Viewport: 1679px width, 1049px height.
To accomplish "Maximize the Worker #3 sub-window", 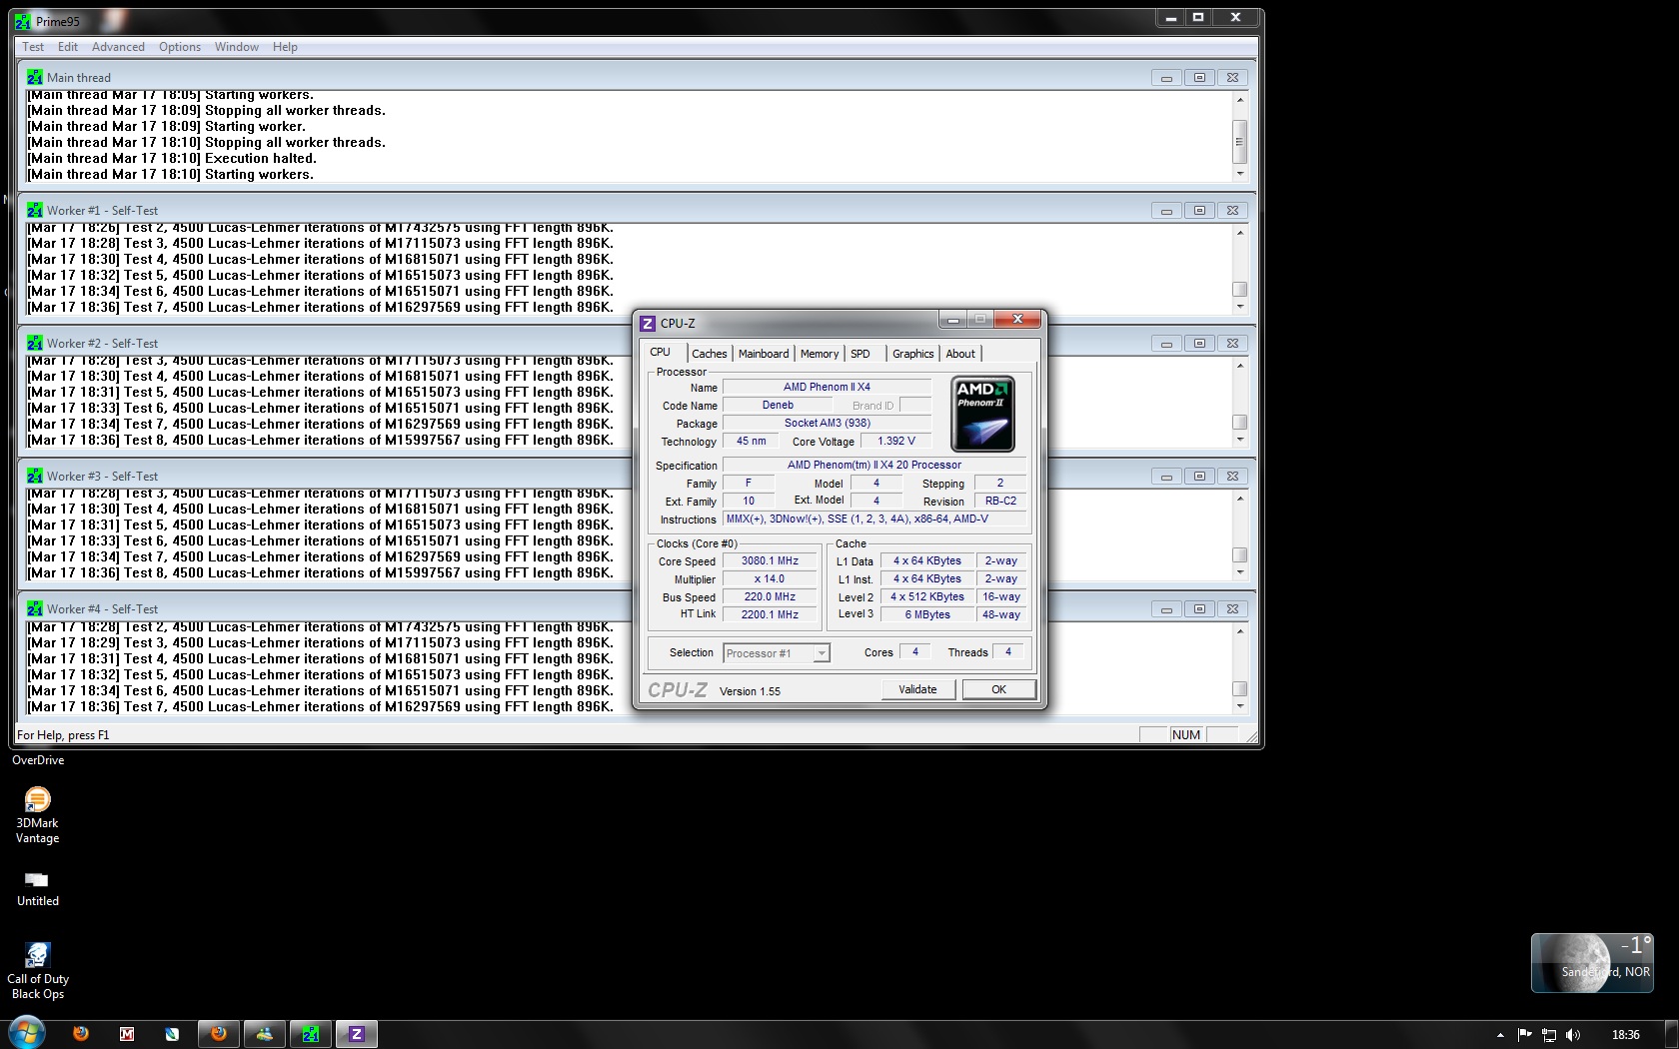I will 1199,476.
